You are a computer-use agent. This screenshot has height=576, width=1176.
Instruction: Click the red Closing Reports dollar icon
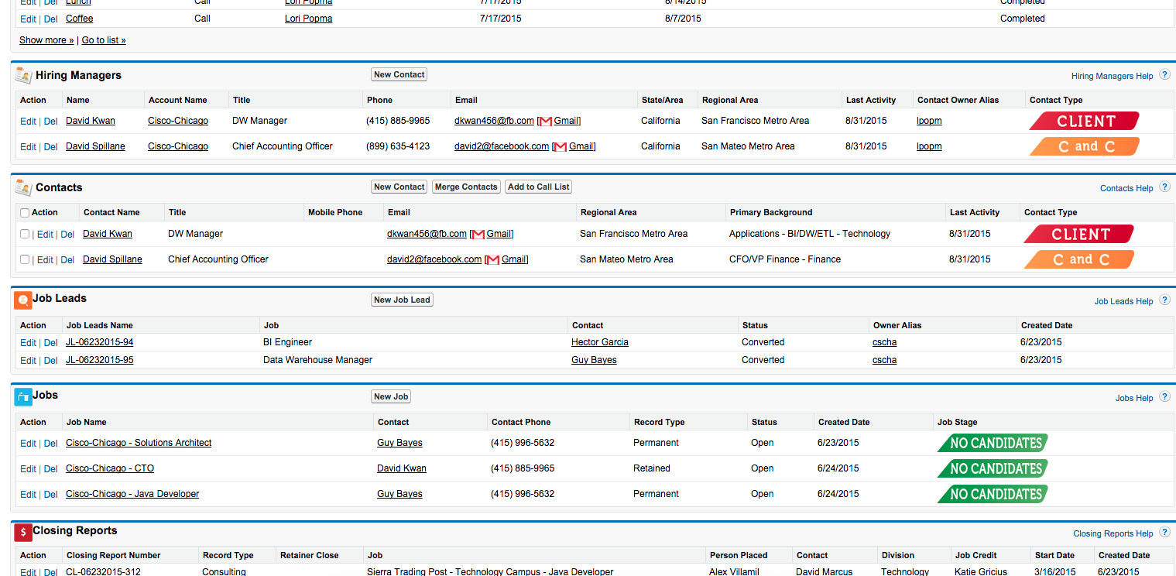click(x=23, y=532)
